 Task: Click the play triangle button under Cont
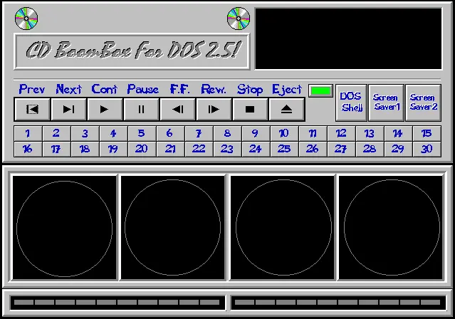tap(105, 110)
